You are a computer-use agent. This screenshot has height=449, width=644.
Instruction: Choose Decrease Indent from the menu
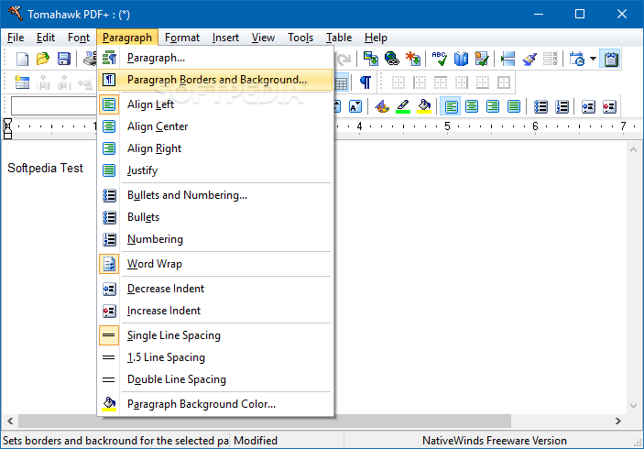(x=215, y=289)
